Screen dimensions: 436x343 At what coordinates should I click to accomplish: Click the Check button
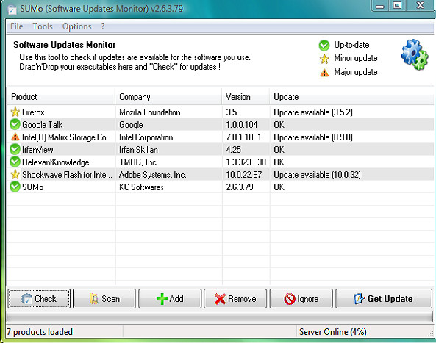pos(39,298)
